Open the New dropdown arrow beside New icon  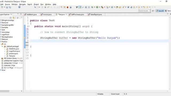5,7
